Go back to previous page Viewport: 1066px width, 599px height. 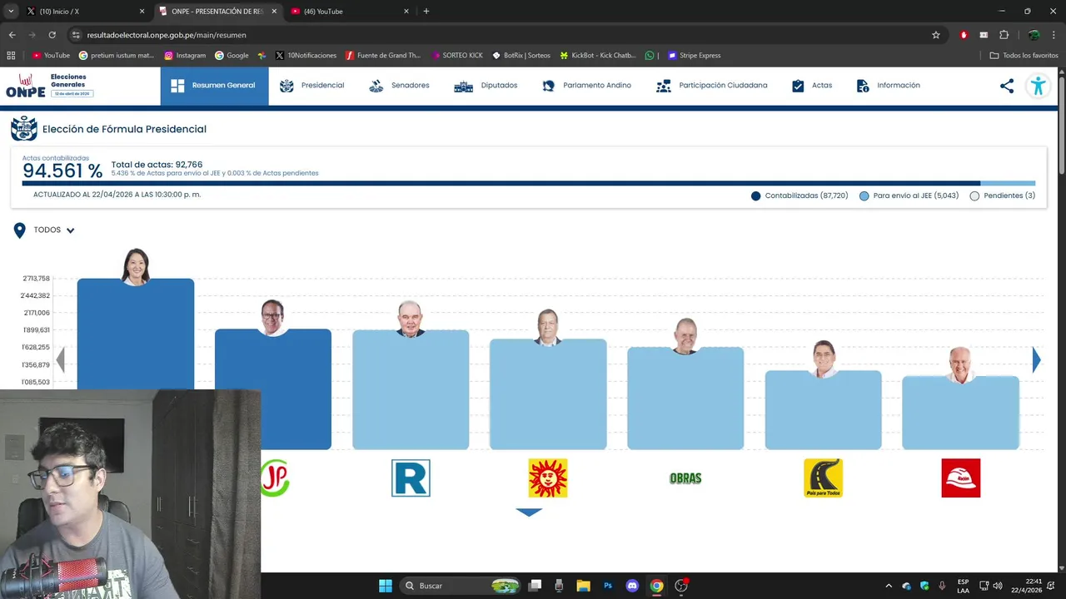pos(12,35)
